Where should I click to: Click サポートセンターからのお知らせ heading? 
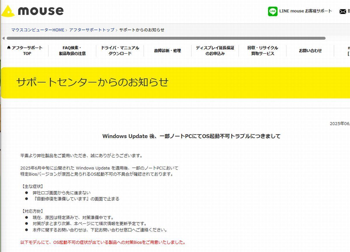coord(92,82)
